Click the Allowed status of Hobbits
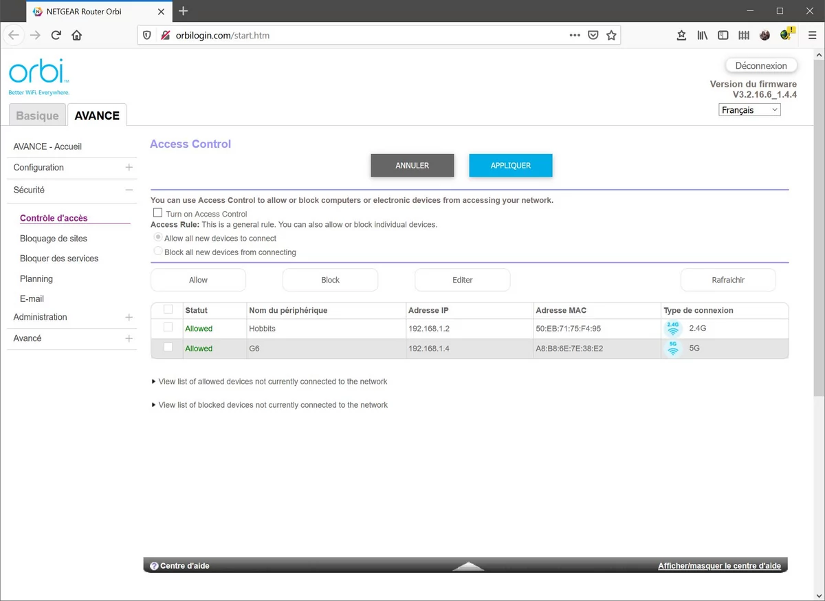 [x=199, y=329]
